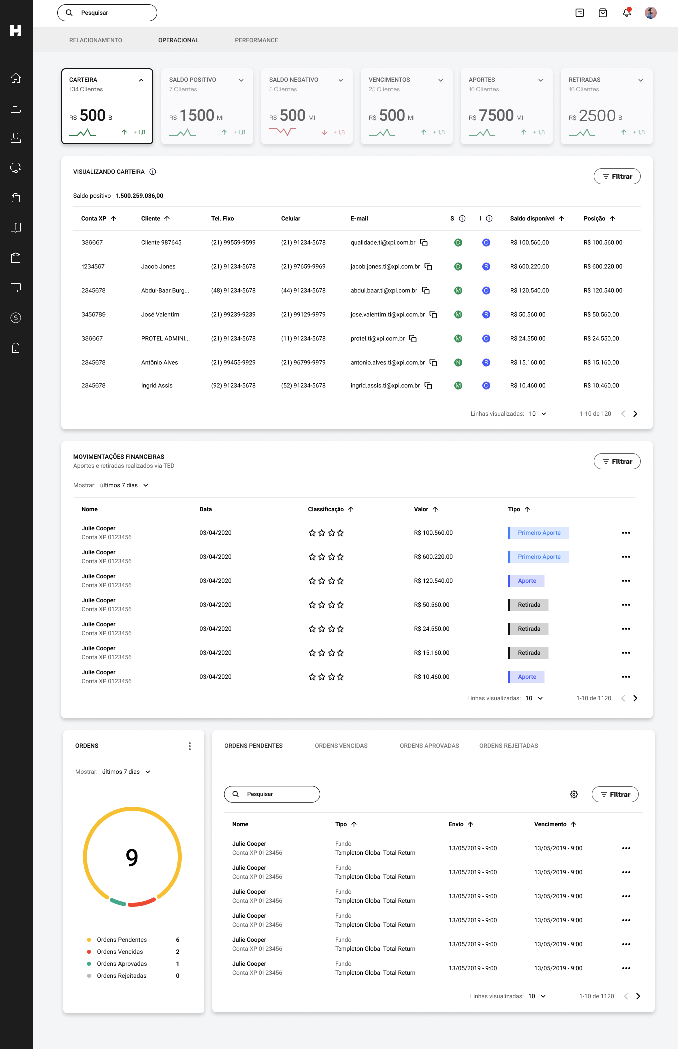Open the clients person icon in the sidebar

pos(16,138)
